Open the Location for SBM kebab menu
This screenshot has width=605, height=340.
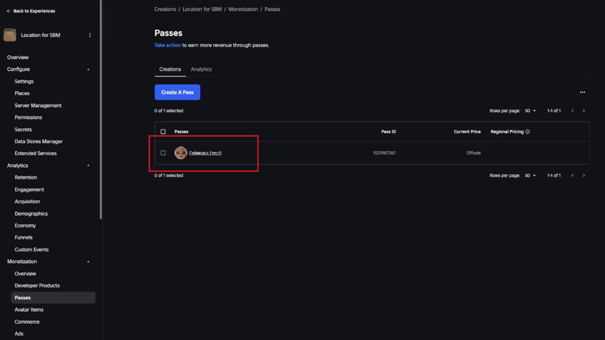pos(90,35)
